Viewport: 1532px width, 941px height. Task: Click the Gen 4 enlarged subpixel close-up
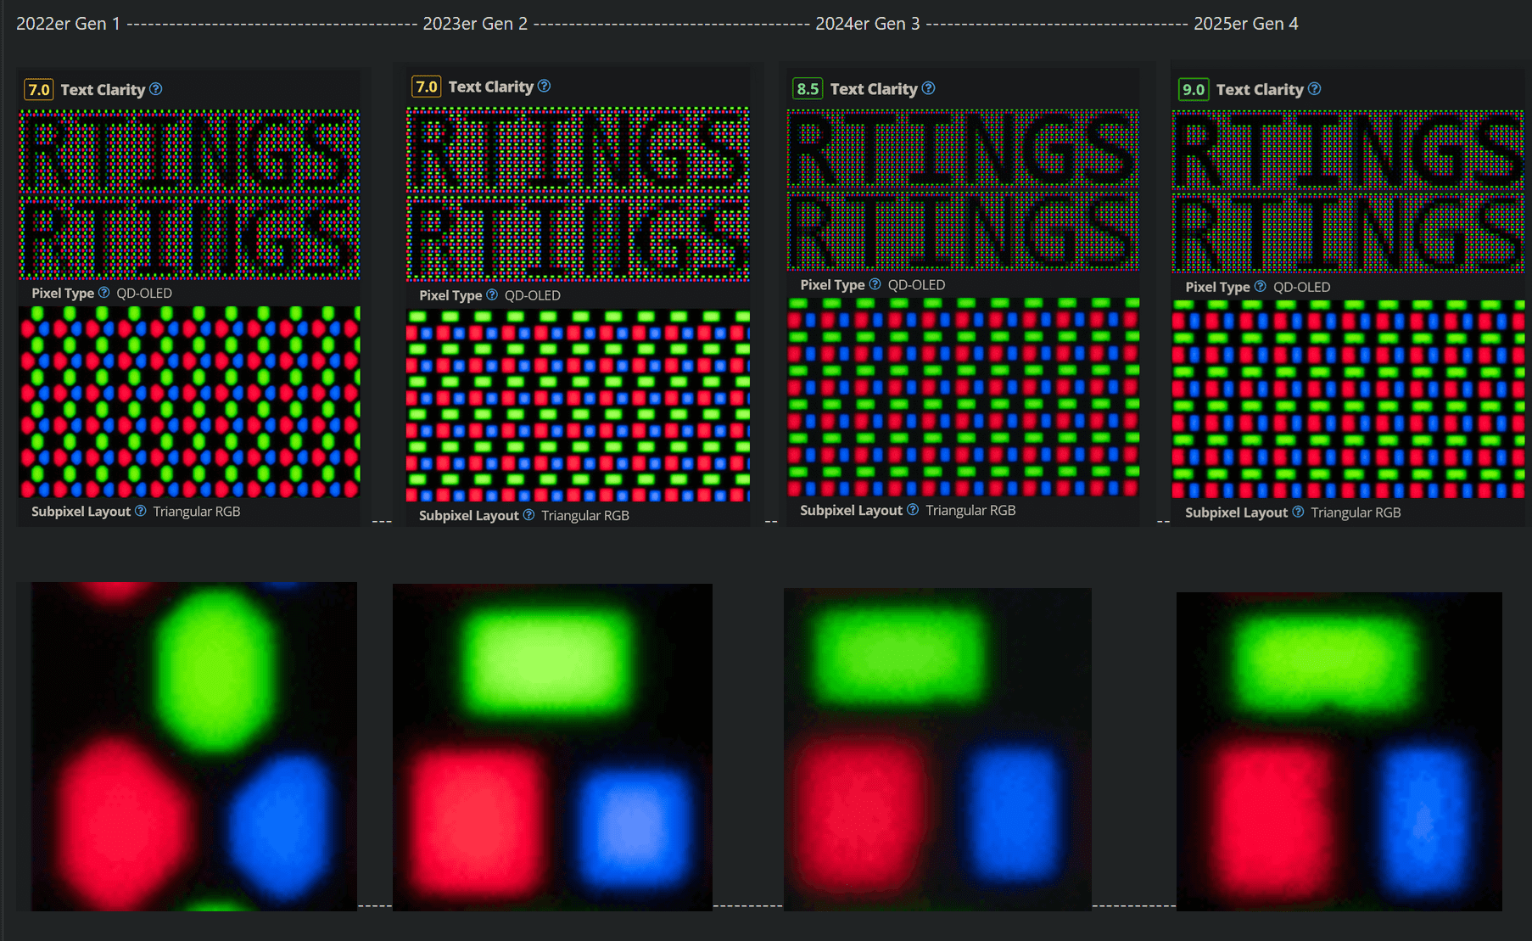tap(1339, 752)
